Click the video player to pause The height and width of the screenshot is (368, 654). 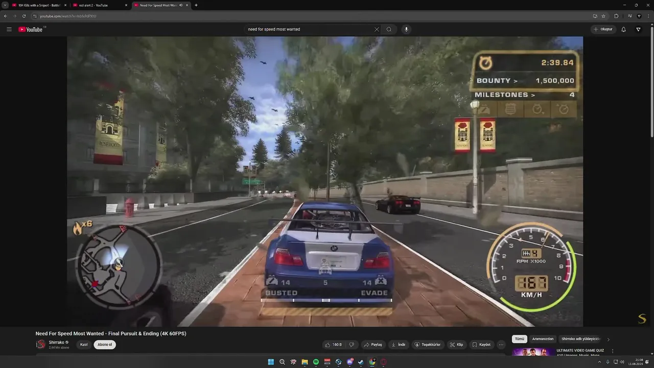point(325,181)
